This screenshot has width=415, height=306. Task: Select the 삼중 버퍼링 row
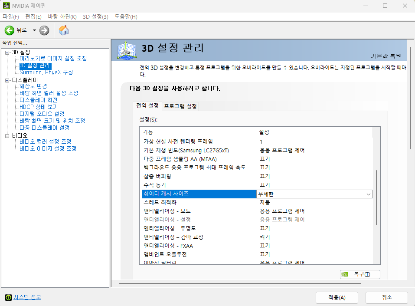click(x=257, y=176)
